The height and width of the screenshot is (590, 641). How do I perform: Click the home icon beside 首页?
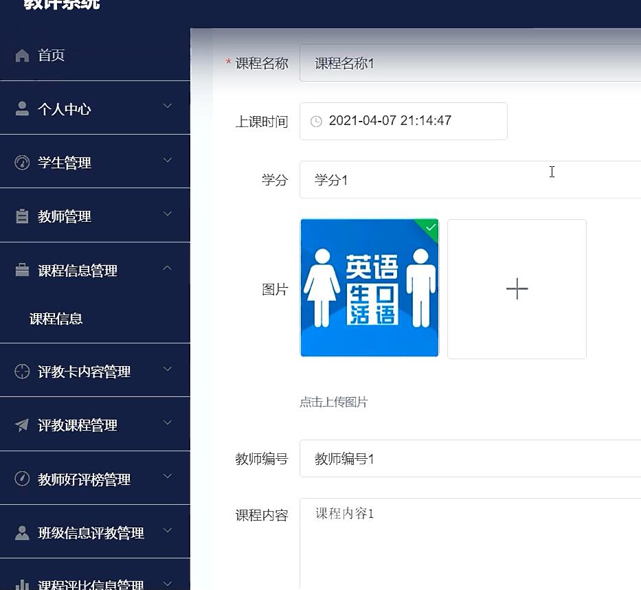22,55
